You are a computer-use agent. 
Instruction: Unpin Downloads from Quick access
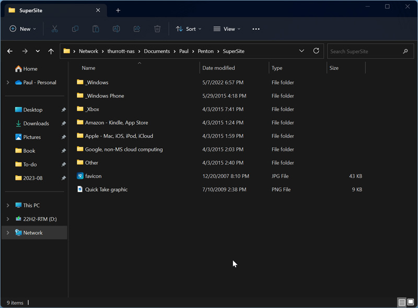[63, 124]
